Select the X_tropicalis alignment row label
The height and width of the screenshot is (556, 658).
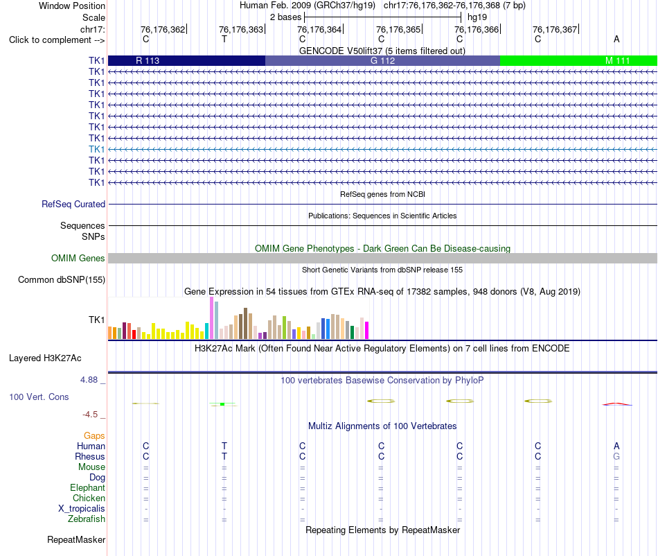coord(82,509)
